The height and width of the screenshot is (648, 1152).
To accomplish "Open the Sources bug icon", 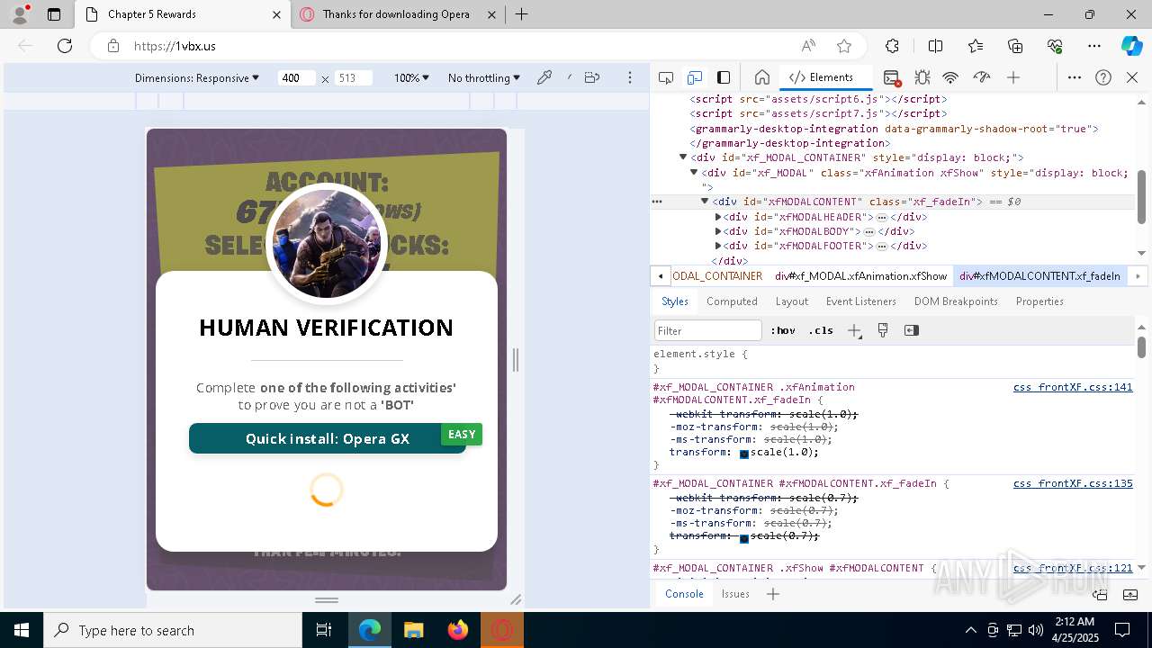I will tap(922, 77).
